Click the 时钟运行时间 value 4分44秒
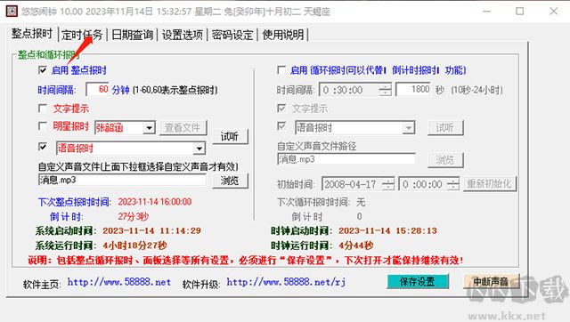 pyautogui.click(x=356, y=246)
